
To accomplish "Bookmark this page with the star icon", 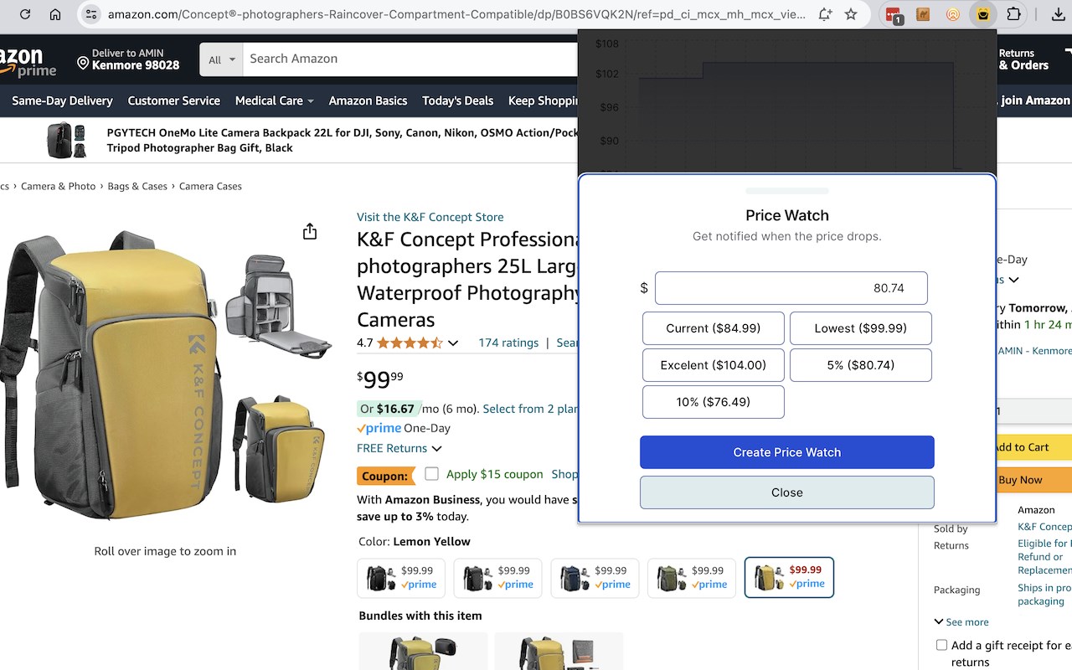I will pos(851,14).
